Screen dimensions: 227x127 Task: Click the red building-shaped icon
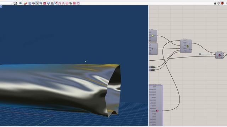click(x=74, y=3)
